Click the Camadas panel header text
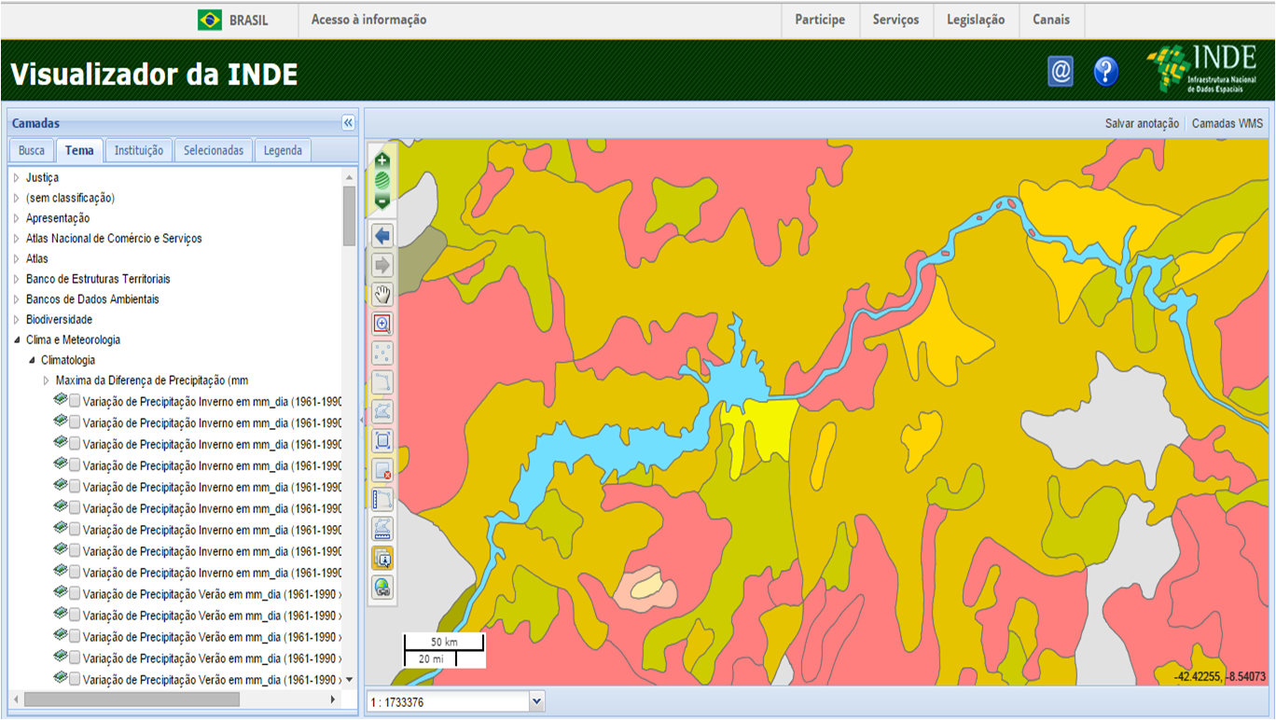Image resolution: width=1276 pixels, height=720 pixels. click(x=35, y=123)
